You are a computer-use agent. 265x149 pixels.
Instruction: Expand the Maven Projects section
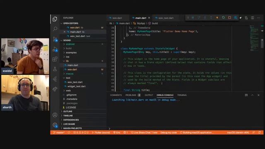click(x=72, y=128)
